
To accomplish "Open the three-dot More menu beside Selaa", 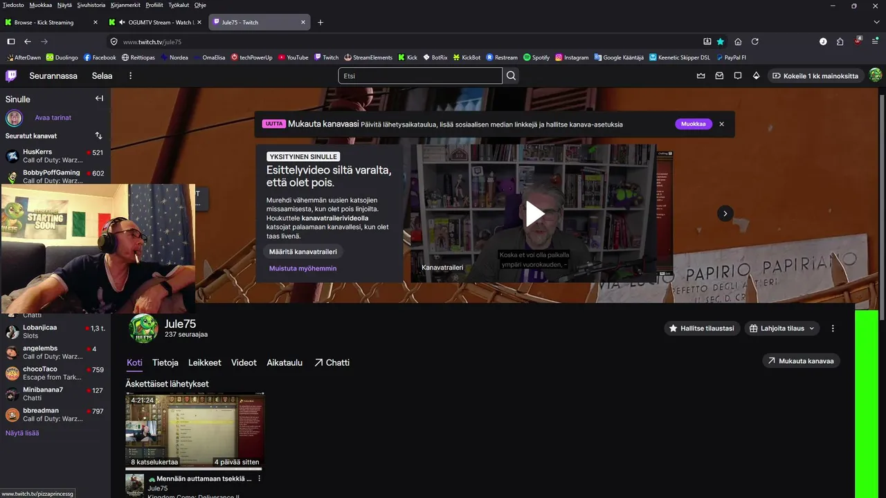I will click(130, 75).
